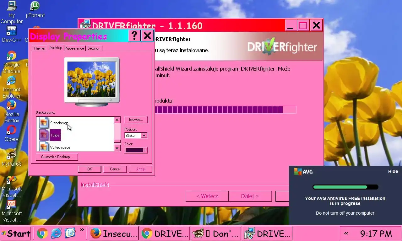Hide the AVG installation notification
The height and width of the screenshot is (241, 402).
coord(393,171)
